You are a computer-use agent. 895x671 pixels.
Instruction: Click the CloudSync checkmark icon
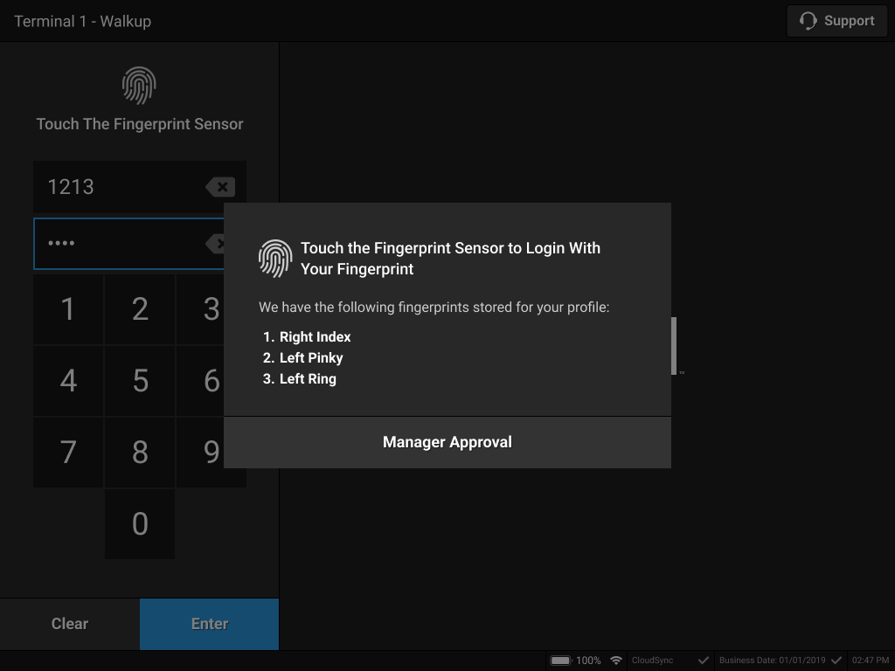704,660
